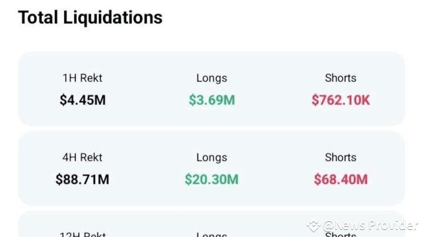
Task: Select the Shorts label in 4H card
Action: point(340,158)
